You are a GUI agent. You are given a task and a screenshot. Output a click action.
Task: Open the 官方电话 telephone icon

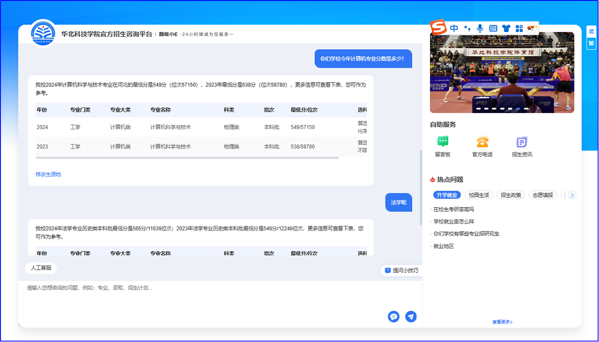(482, 142)
